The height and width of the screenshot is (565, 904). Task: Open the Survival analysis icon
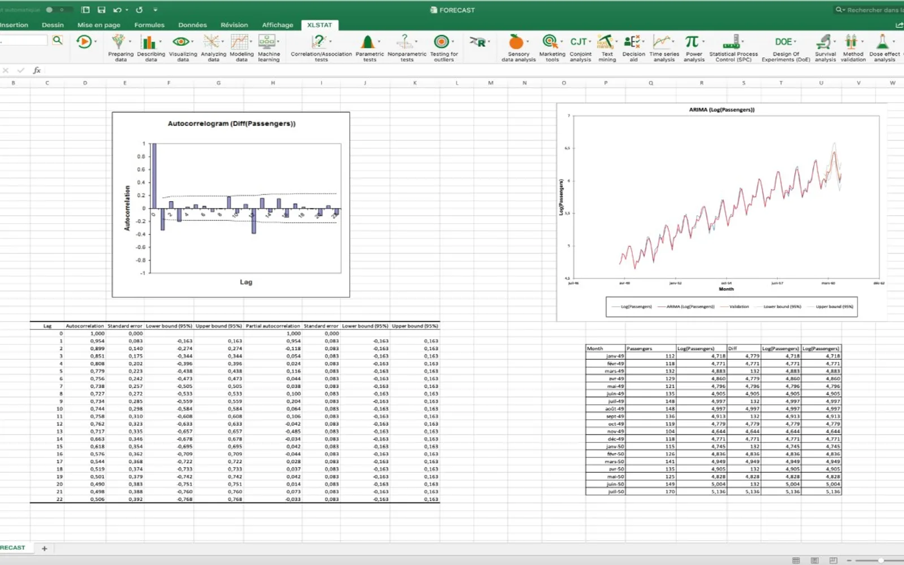tap(823, 42)
